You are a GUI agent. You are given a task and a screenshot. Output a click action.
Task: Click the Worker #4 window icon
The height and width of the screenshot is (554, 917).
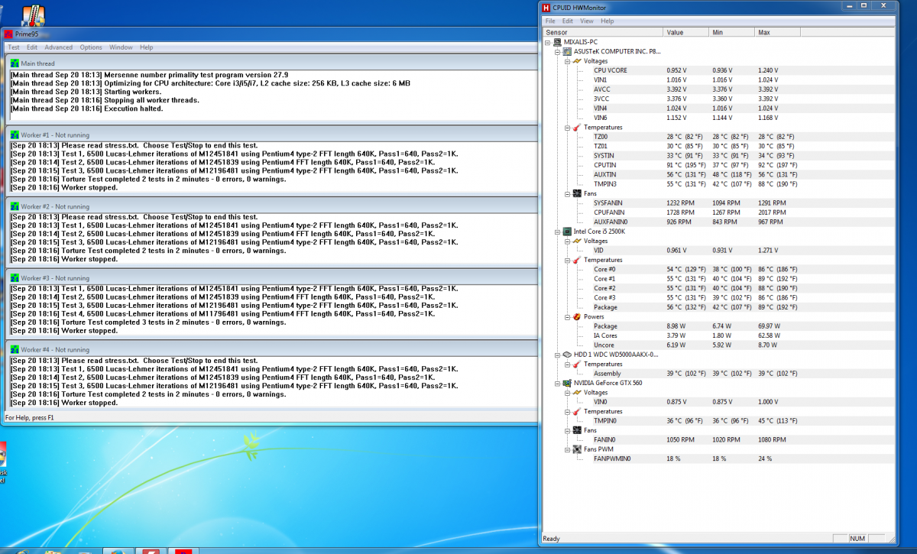15,350
